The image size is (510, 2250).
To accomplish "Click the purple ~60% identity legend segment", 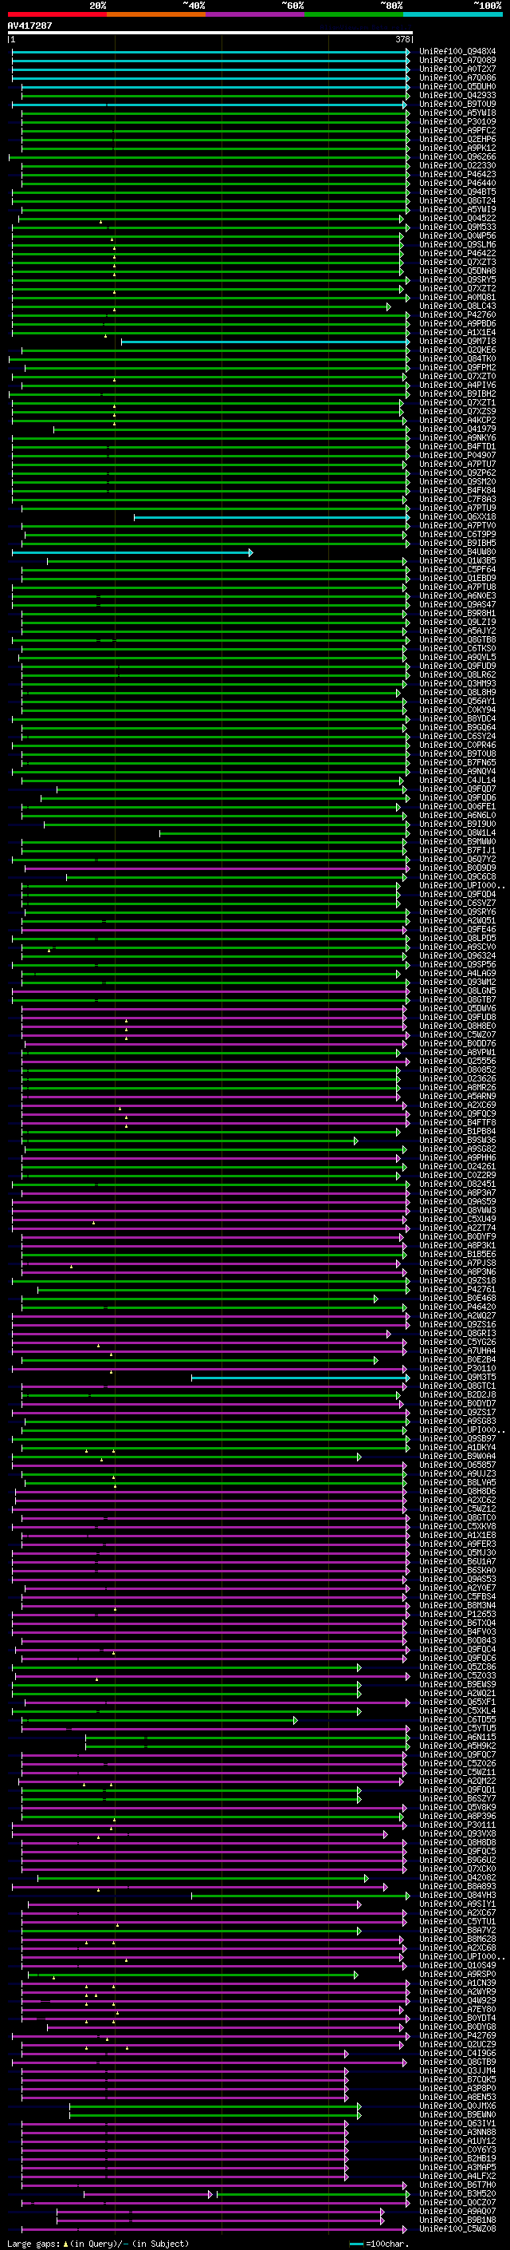I will [x=256, y=15].
